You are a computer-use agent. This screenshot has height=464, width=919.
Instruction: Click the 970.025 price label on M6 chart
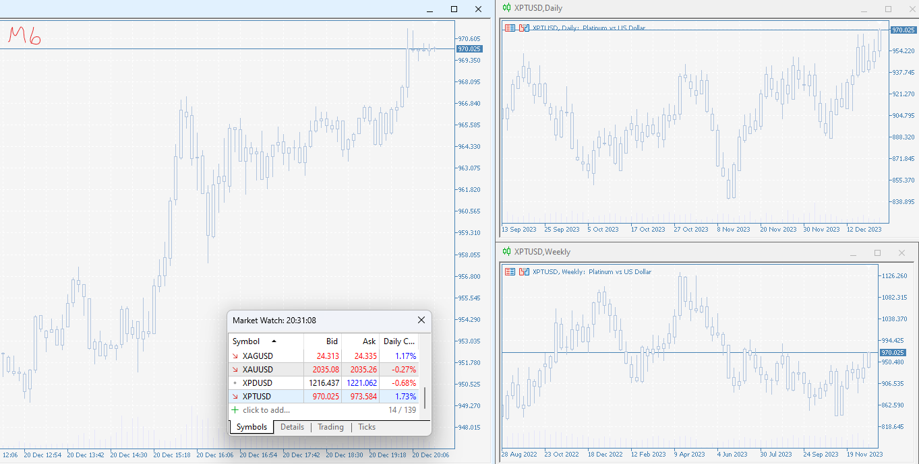tap(469, 49)
